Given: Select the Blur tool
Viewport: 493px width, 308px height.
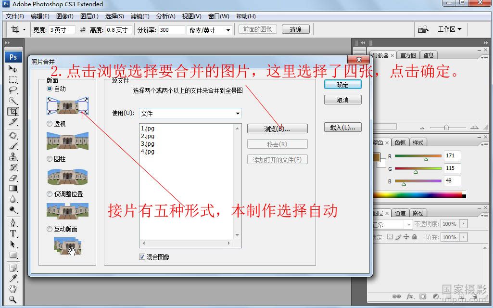Looking at the screenshot, I should (x=13, y=199).
